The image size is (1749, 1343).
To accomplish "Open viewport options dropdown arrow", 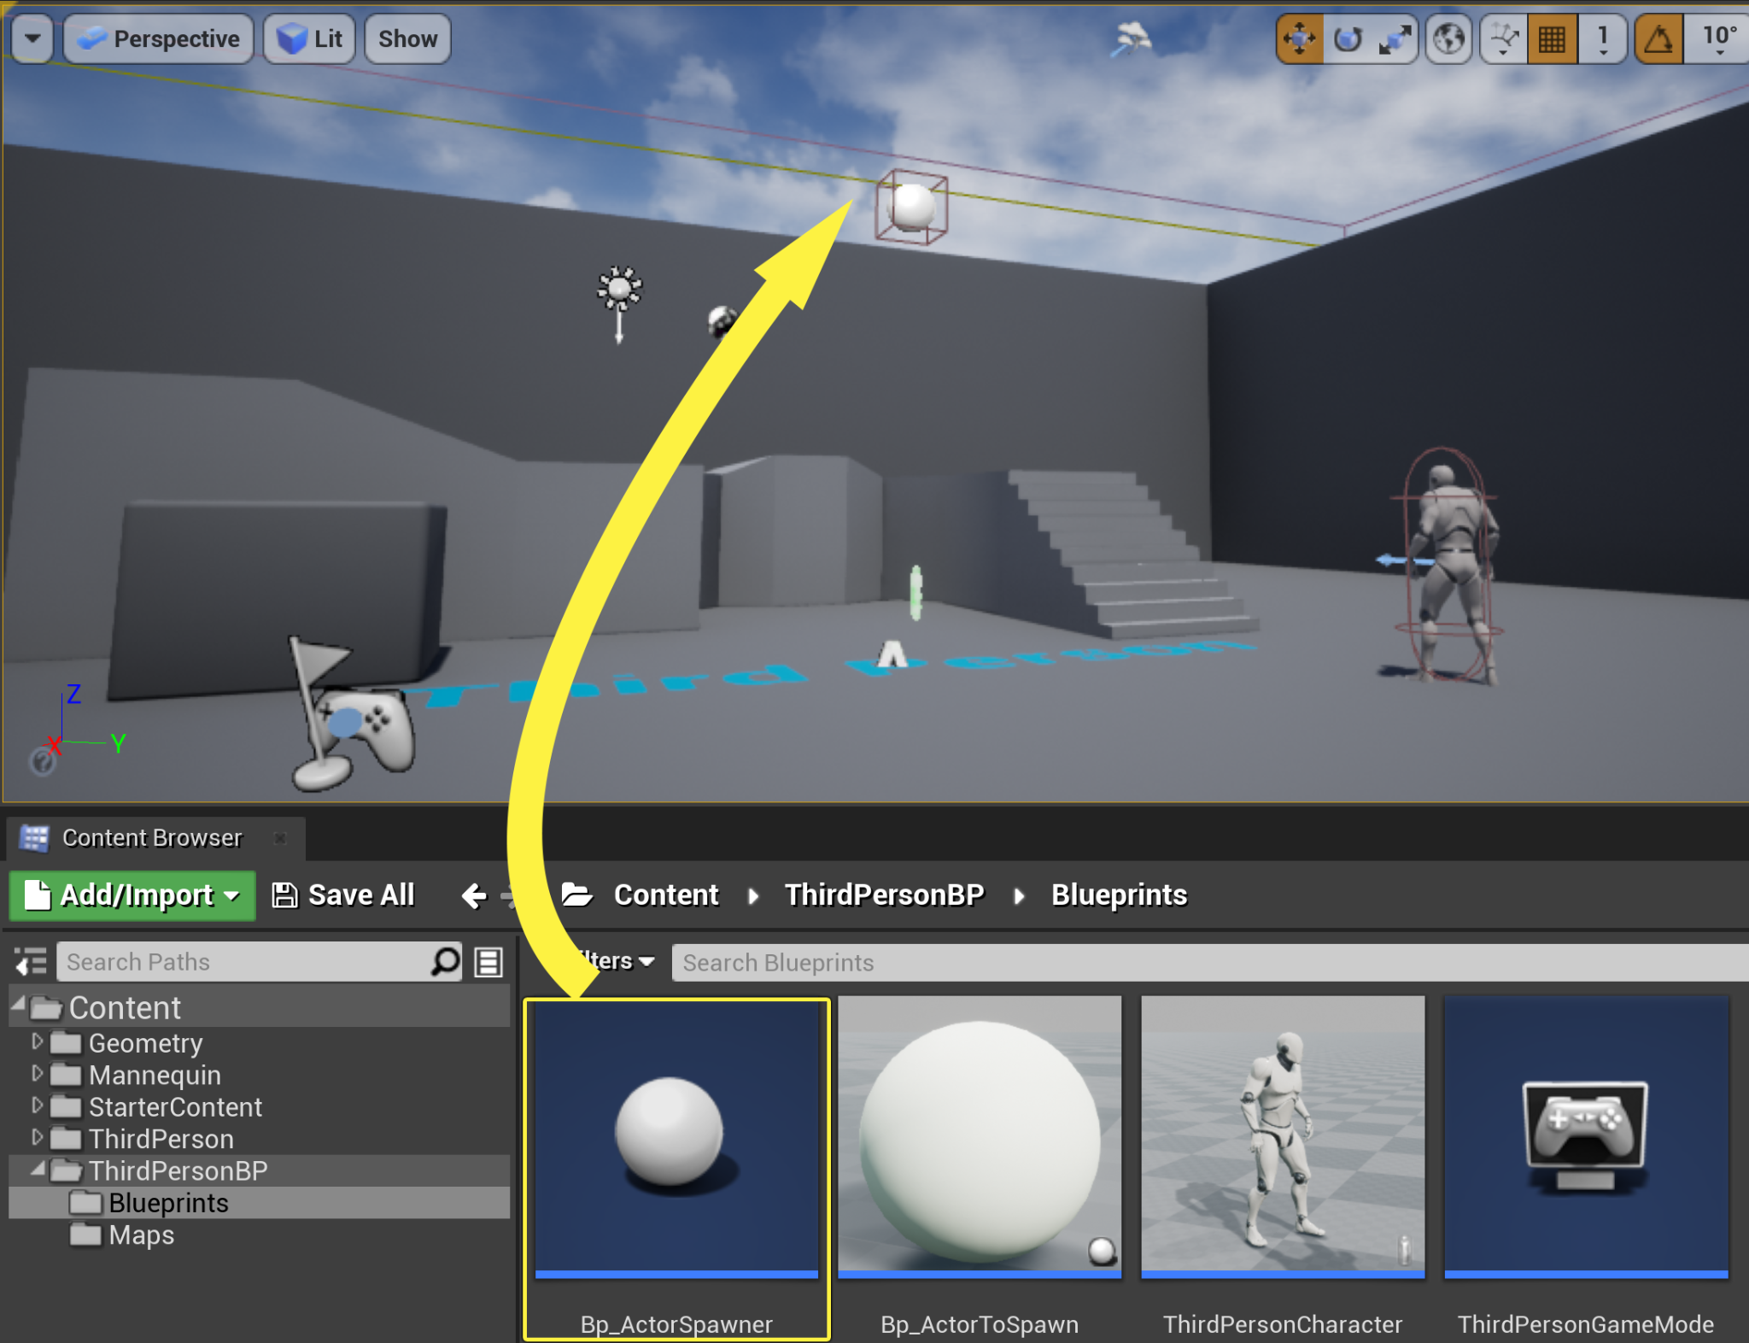I will [32, 38].
